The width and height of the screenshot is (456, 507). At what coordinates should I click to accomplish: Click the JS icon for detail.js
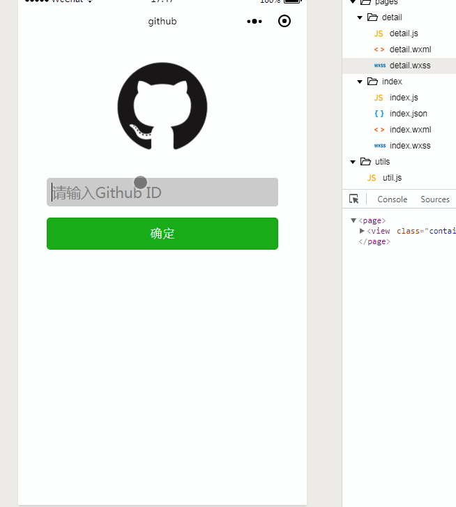(379, 33)
